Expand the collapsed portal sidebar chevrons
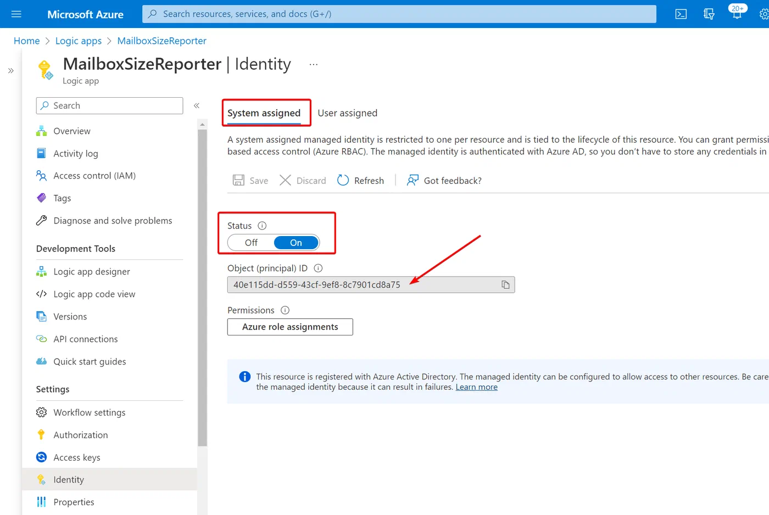This screenshot has height=515, width=769. pyautogui.click(x=10, y=71)
